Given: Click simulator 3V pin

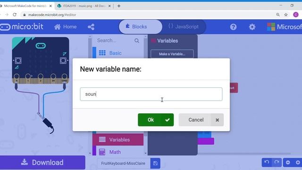Looking at the screenshot, I should coord(53,76).
